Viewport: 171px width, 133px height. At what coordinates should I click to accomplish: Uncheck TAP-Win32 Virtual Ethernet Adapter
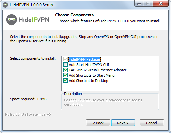tap(65, 70)
